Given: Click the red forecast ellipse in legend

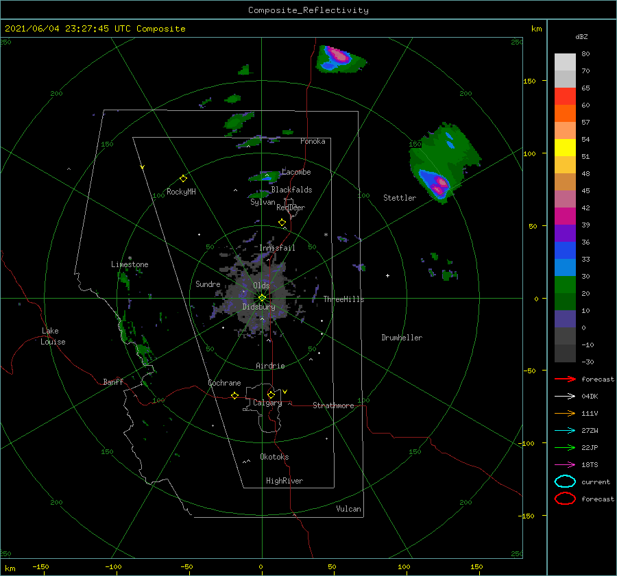Looking at the screenshot, I should (x=565, y=499).
